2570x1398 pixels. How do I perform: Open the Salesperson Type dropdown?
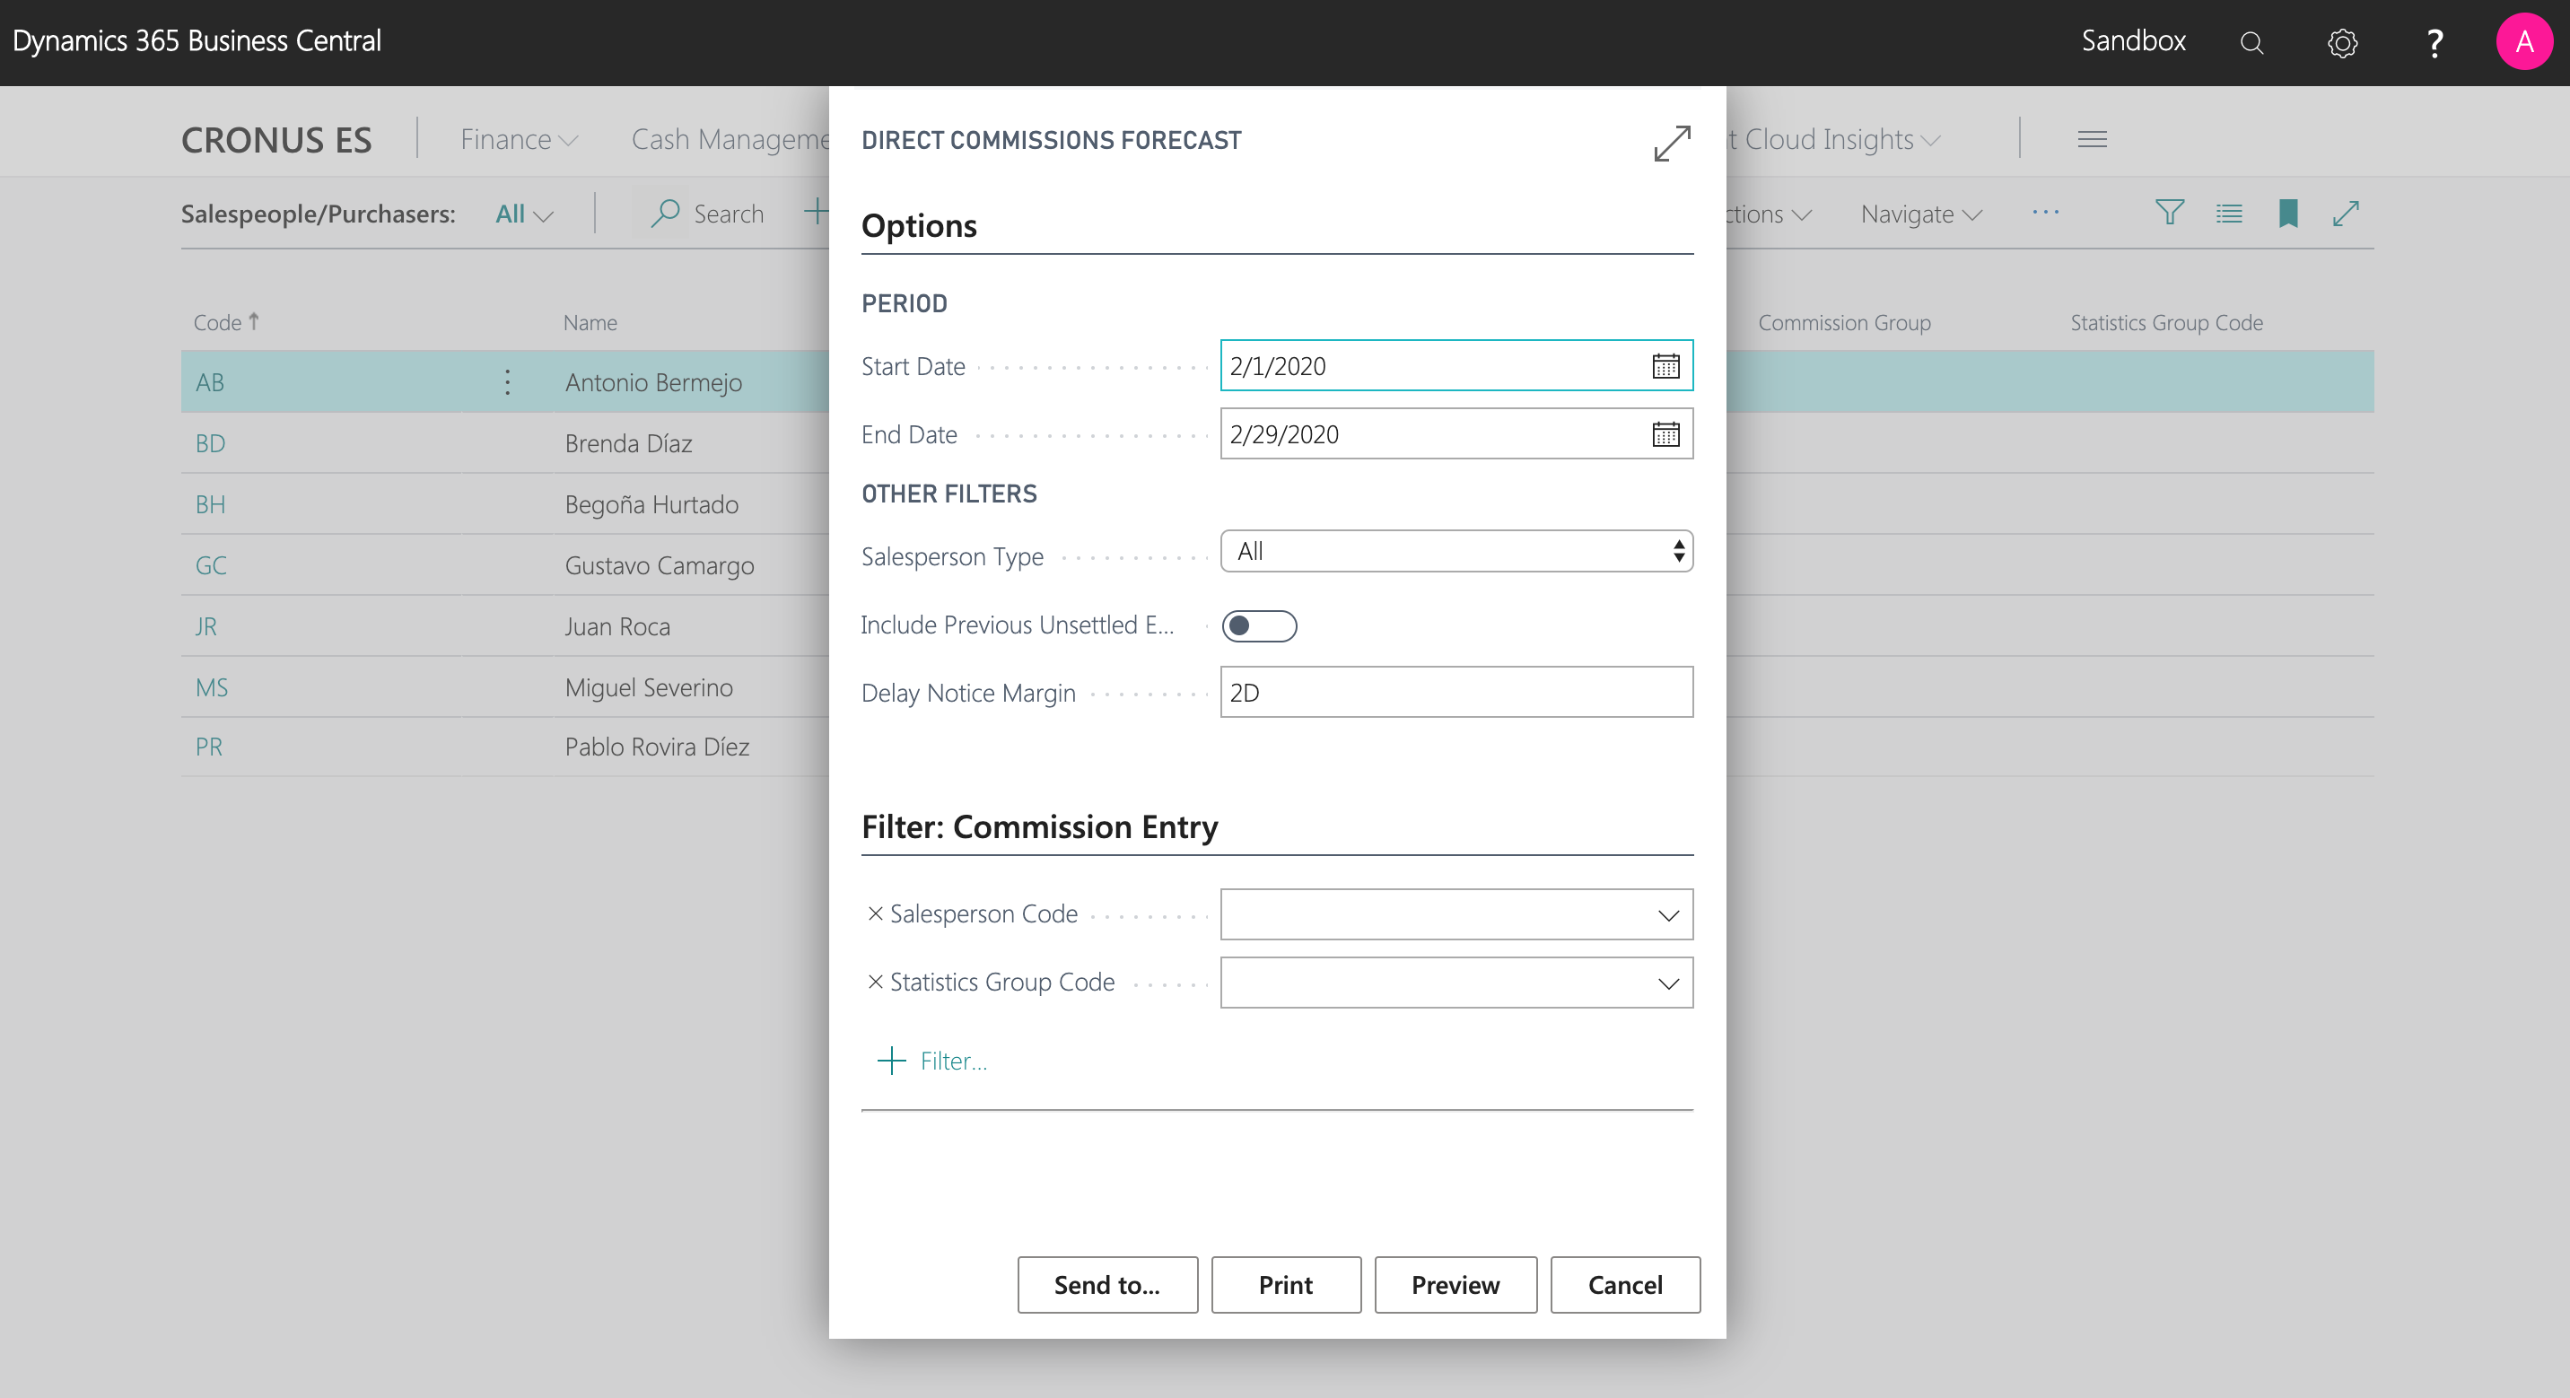(x=1455, y=551)
